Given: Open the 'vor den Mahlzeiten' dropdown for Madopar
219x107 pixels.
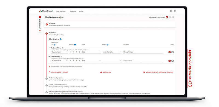Looking at the screenshot, I should tap(112, 52).
